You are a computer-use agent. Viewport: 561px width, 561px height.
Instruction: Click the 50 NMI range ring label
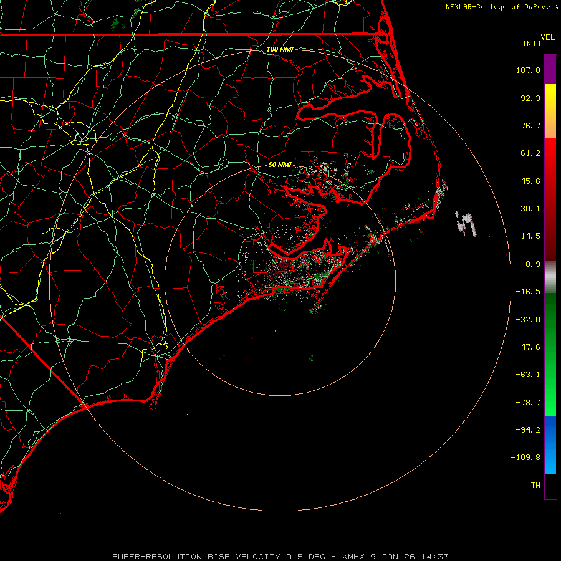[280, 165]
